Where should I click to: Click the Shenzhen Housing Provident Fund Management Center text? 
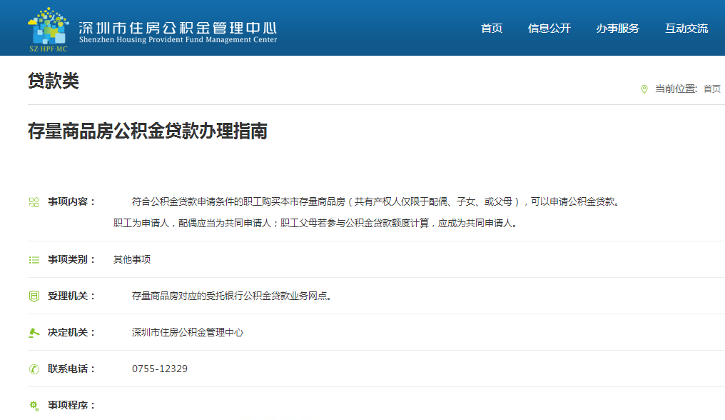(178, 40)
